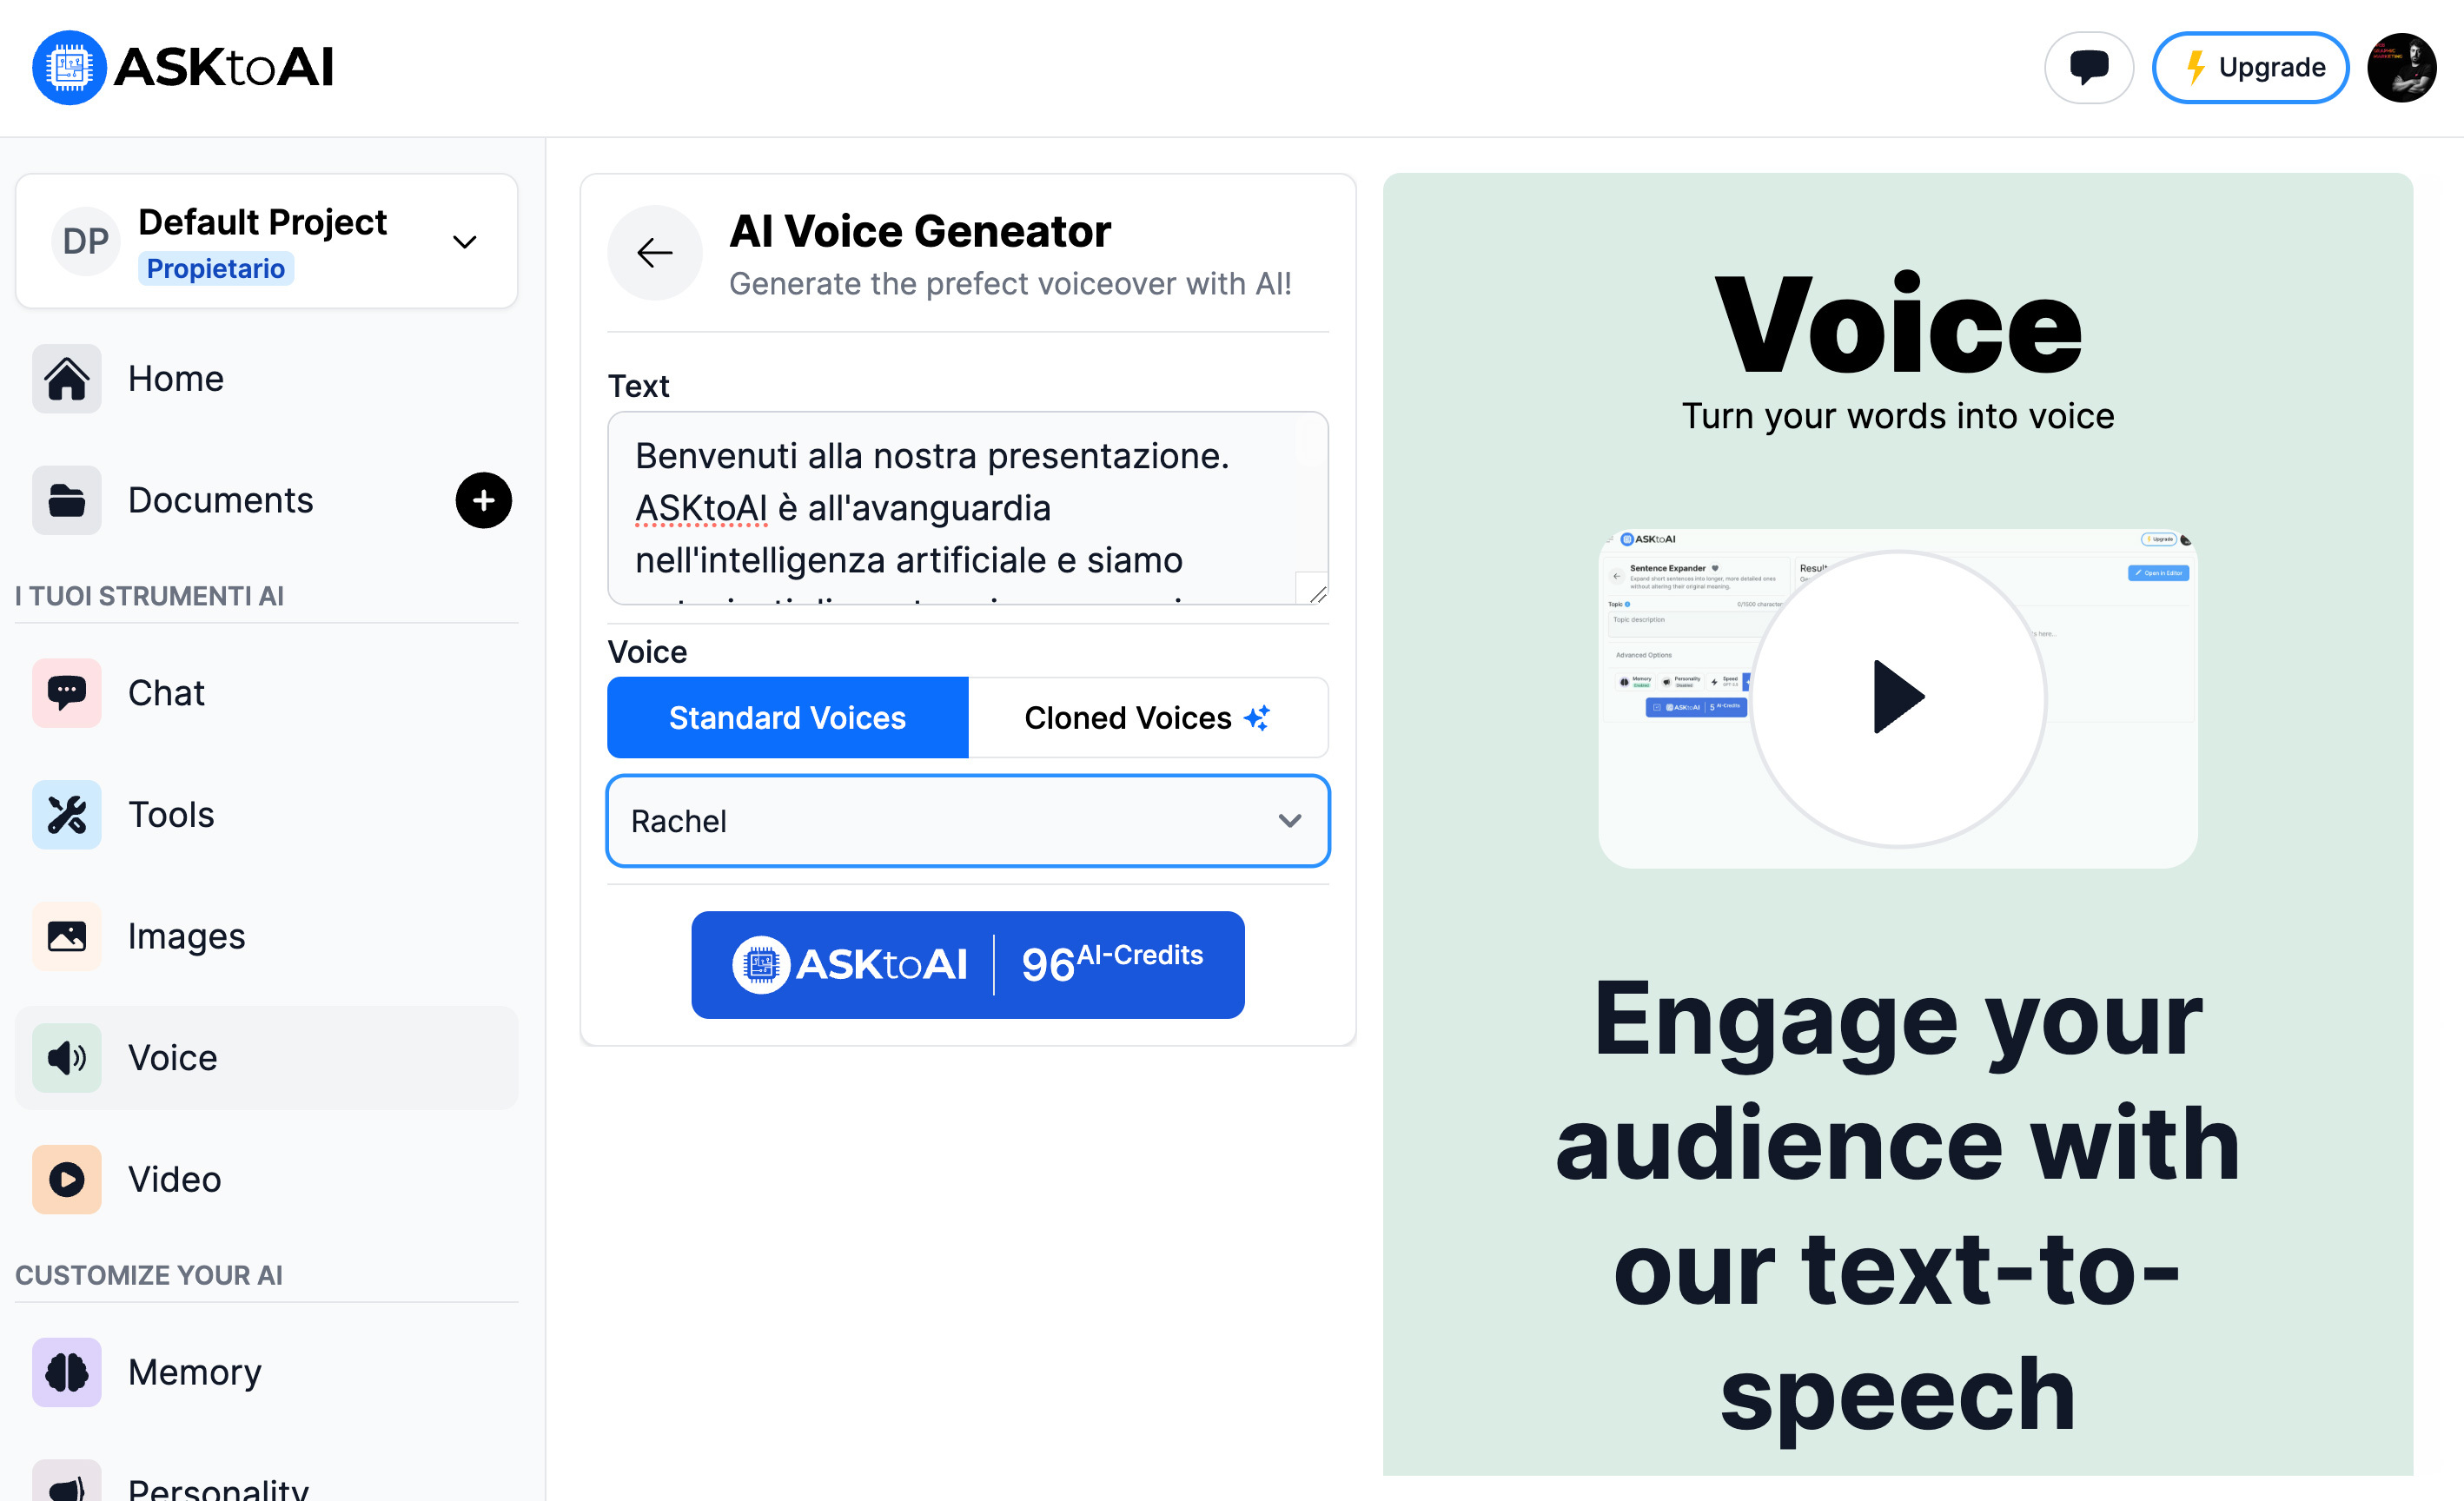Expand the Default Project dropdown
Screen dimensions: 2464x1501
(x=465, y=241)
